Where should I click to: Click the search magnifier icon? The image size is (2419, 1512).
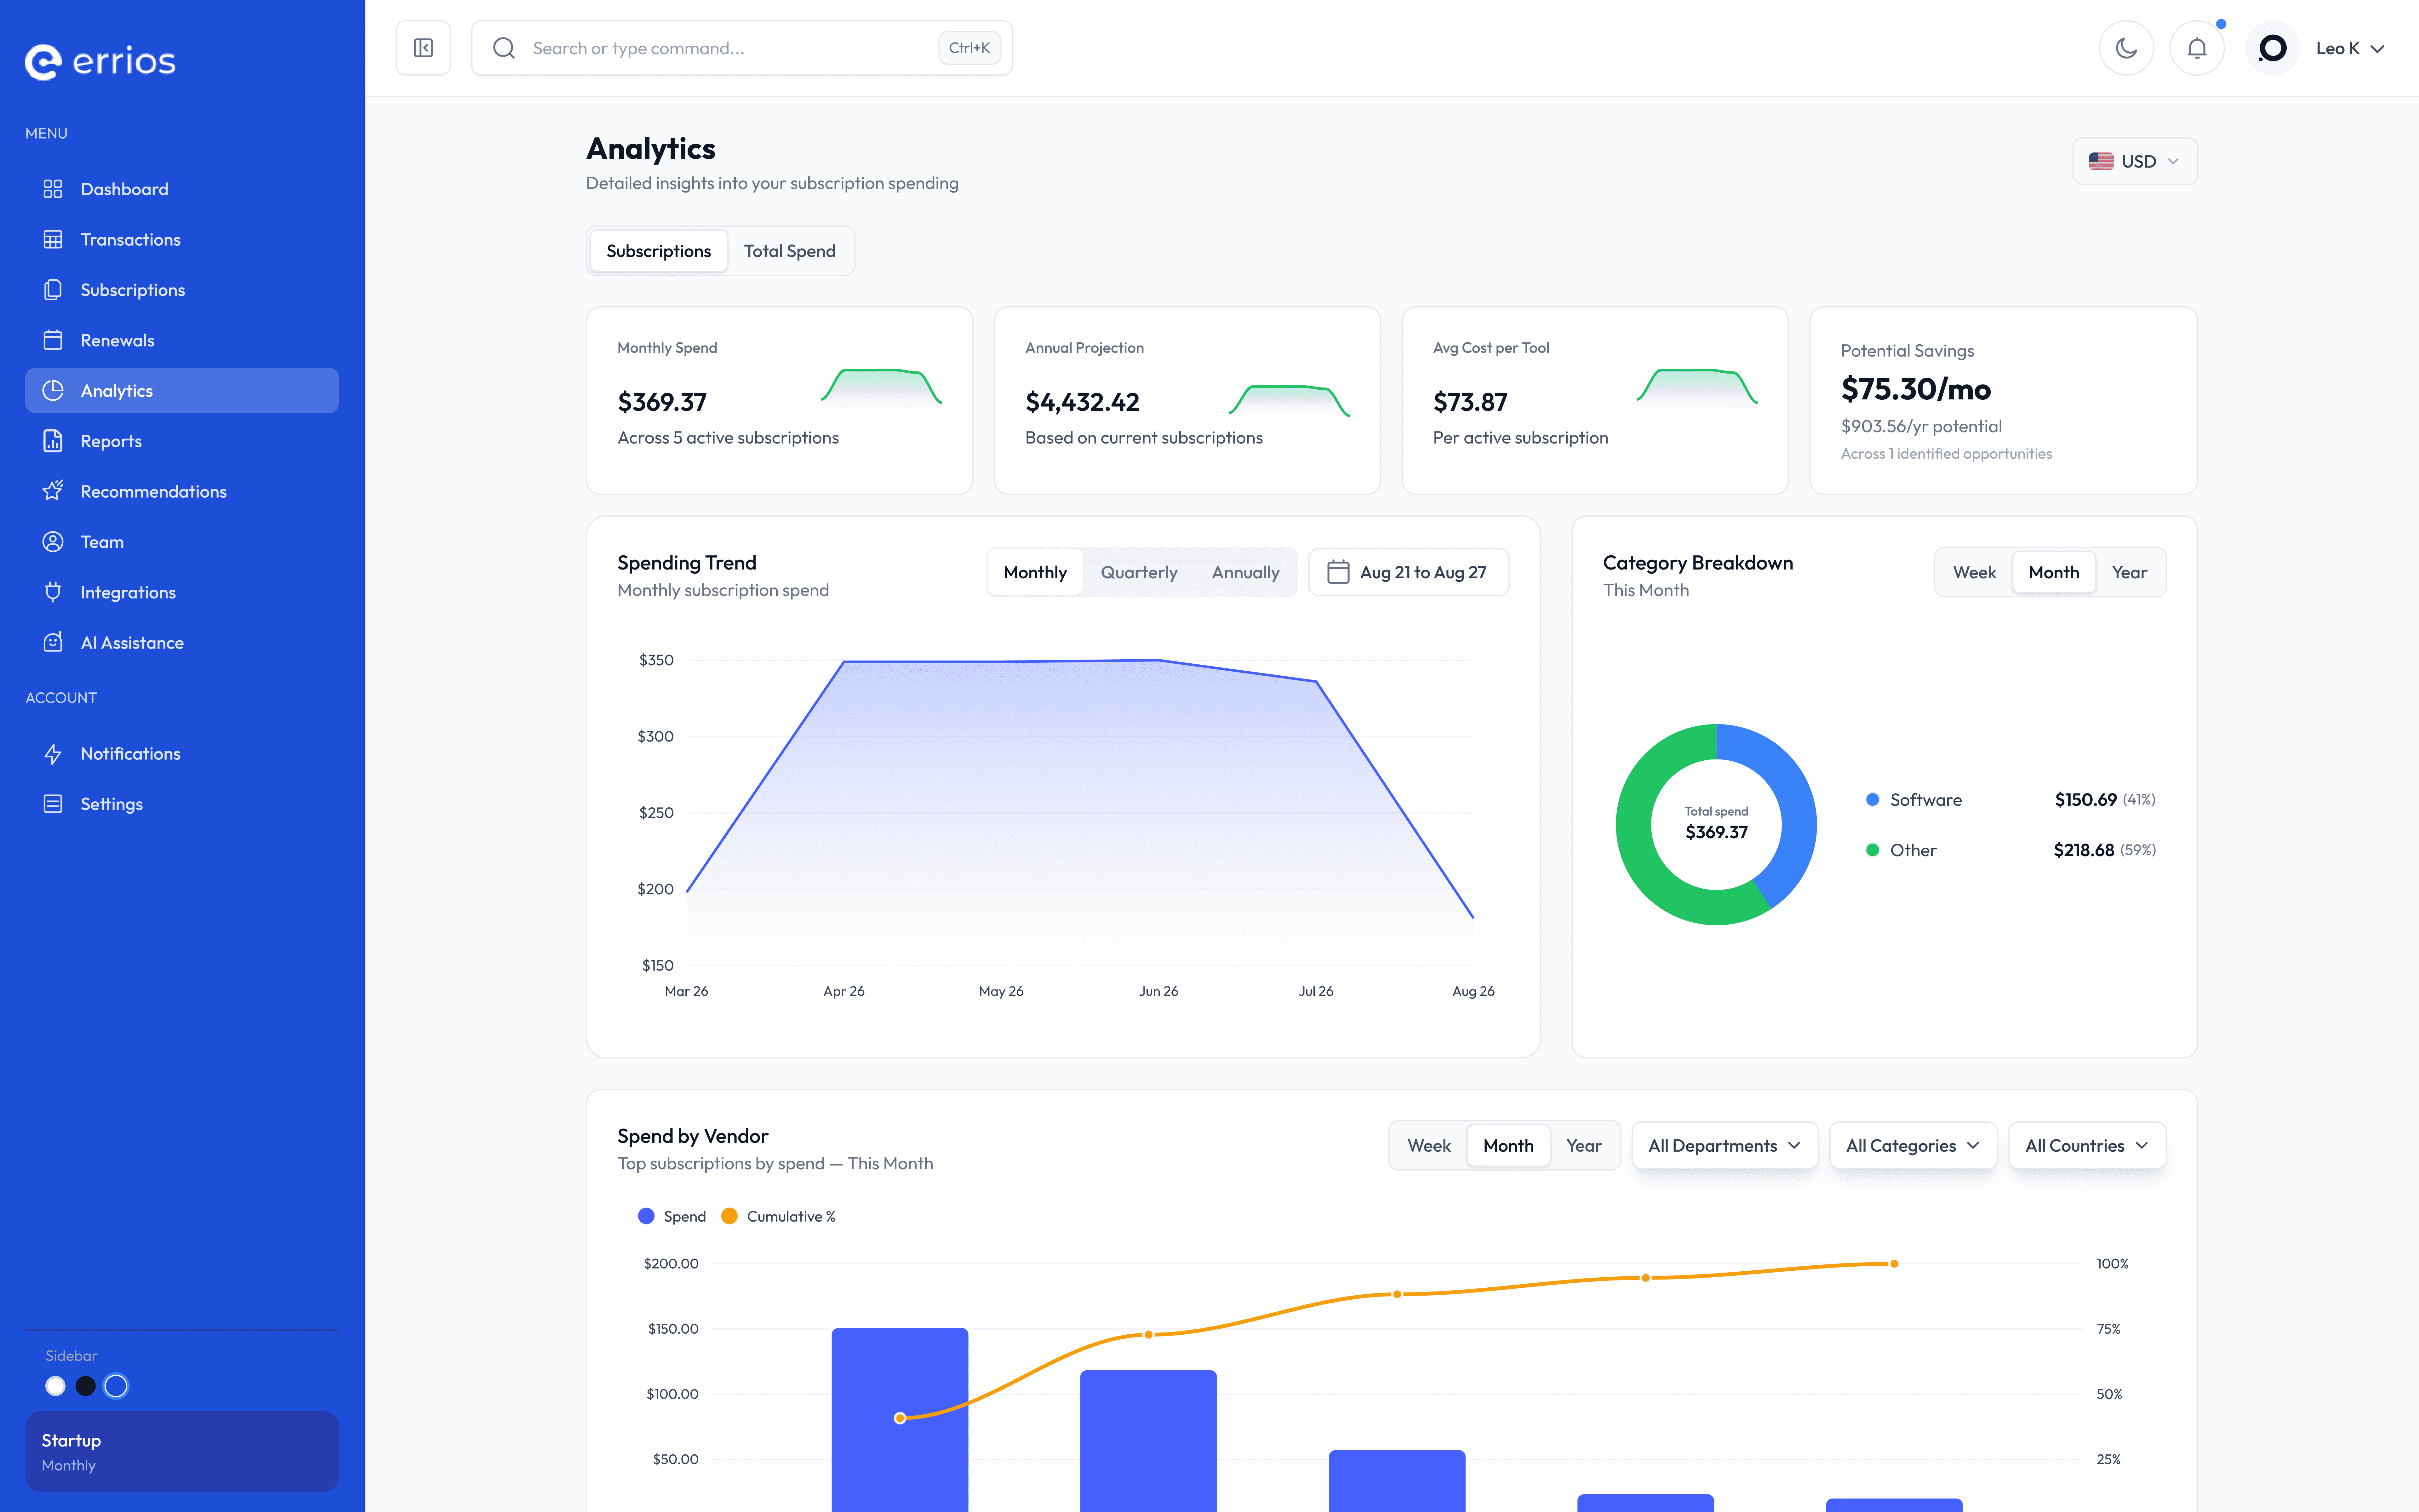[x=504, y=48]
